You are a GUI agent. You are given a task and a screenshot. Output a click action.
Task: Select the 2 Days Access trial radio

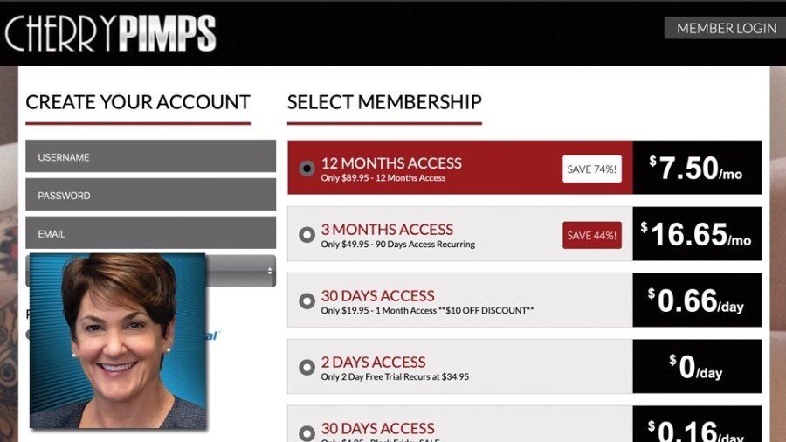tap(307, 368)
